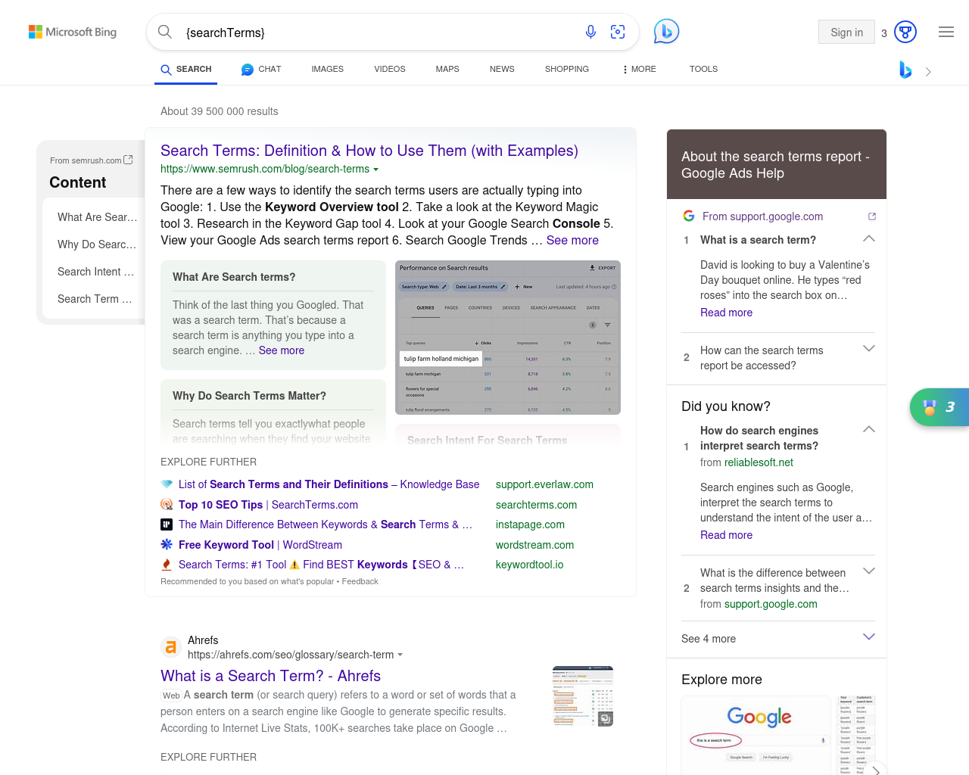Open Ahrefs result thumbnail image
969x775 pixels.
tap(583, 696)
